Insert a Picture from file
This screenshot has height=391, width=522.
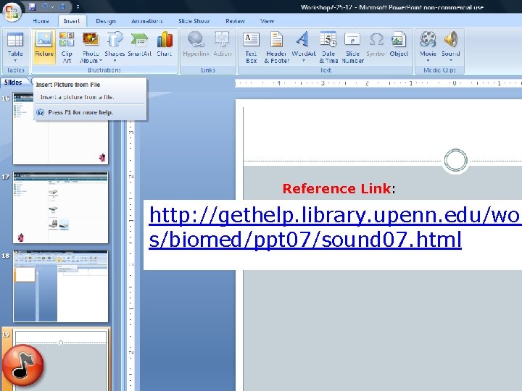coord(44,46)
